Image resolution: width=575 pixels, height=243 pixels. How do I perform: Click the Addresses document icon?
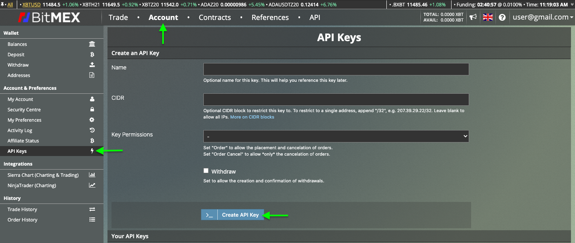coord(92,75)
